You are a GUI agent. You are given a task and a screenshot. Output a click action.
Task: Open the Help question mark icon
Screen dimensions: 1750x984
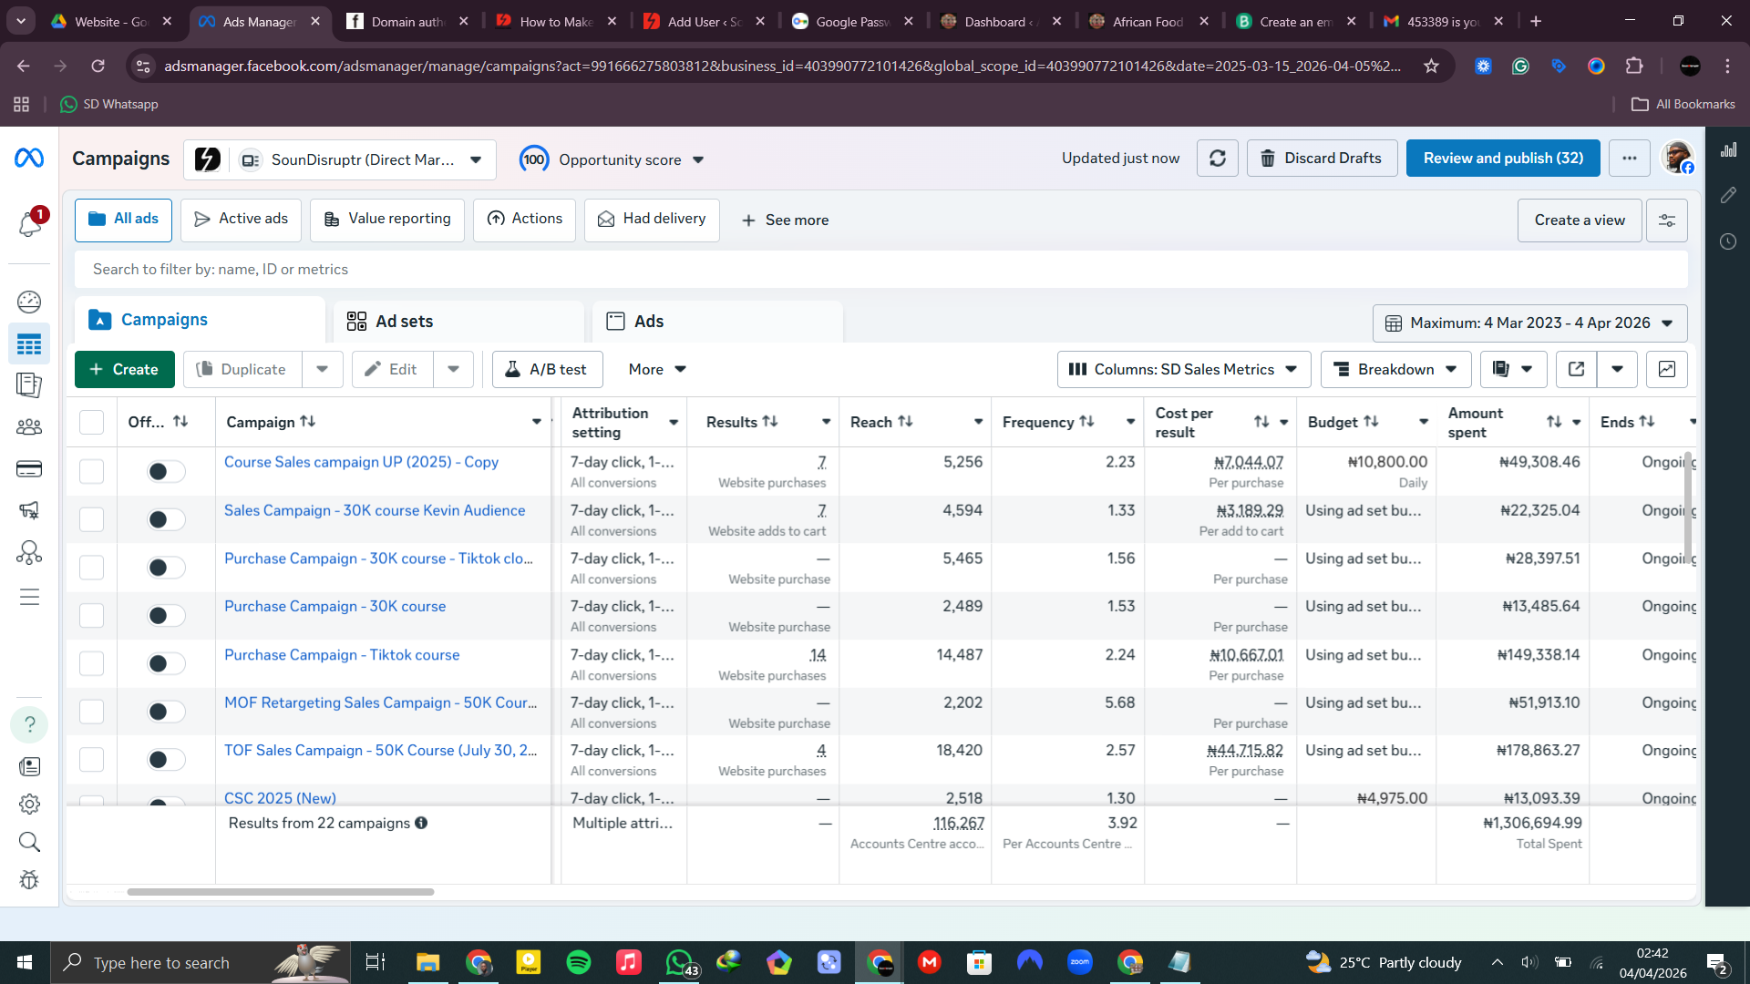[29, 724]
